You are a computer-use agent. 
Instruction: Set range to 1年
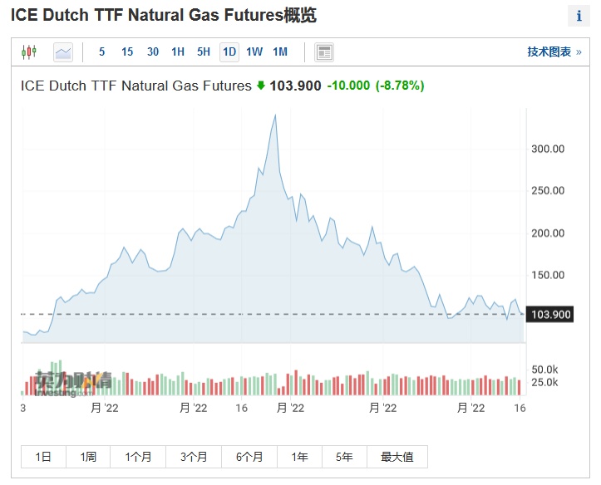click(299, 457)
